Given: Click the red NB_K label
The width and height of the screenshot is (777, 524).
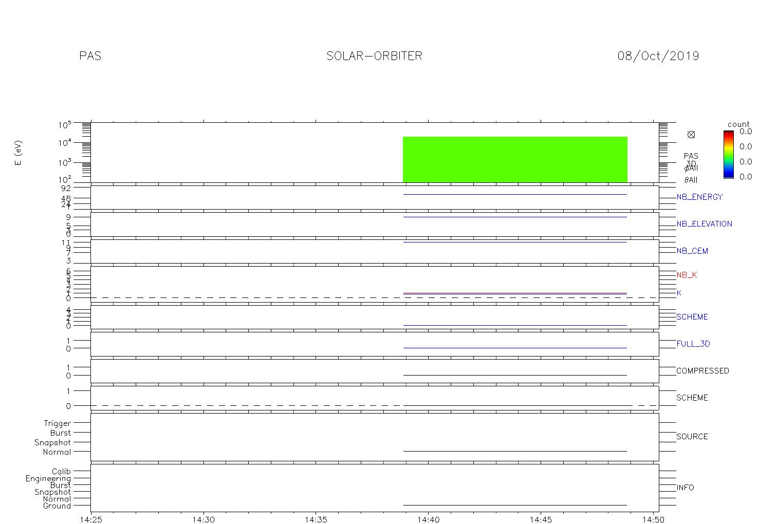Looking at the screenshot, I should pos(687,275).
